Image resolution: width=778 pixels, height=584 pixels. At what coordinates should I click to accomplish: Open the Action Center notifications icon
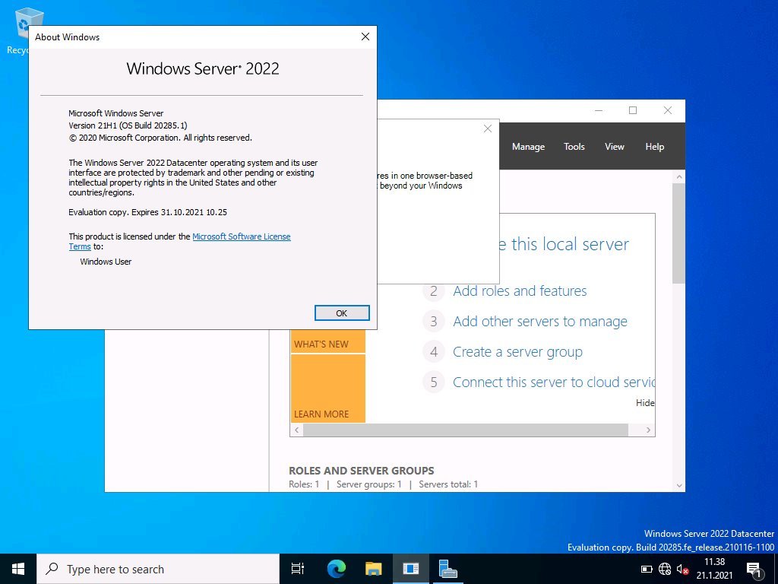coord(754,569)
